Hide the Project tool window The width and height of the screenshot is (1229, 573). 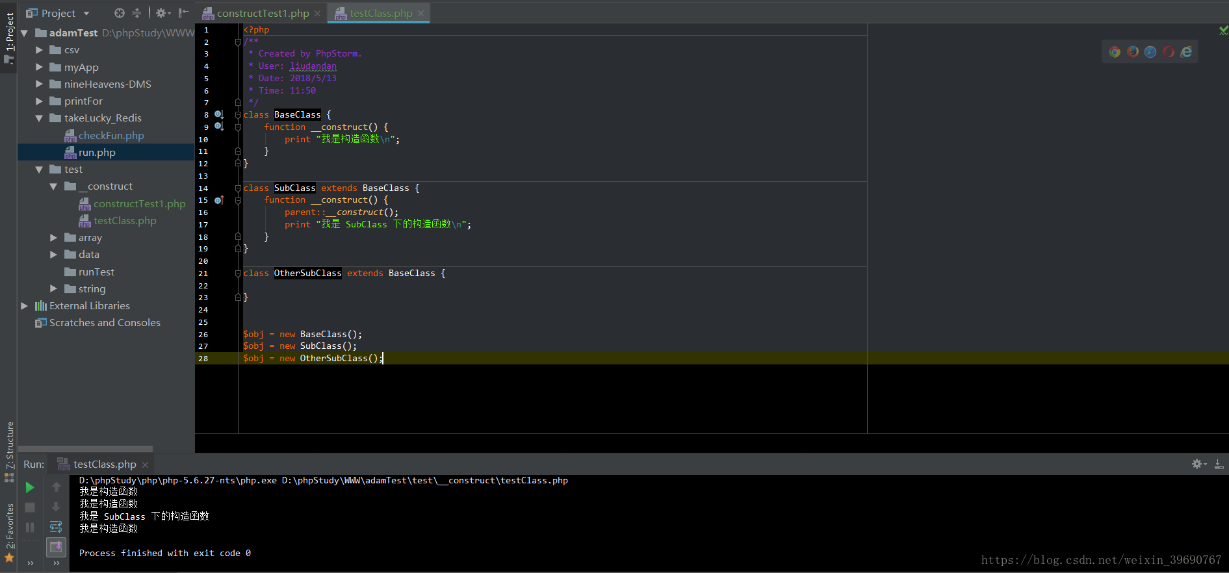[x=184, y=13]
